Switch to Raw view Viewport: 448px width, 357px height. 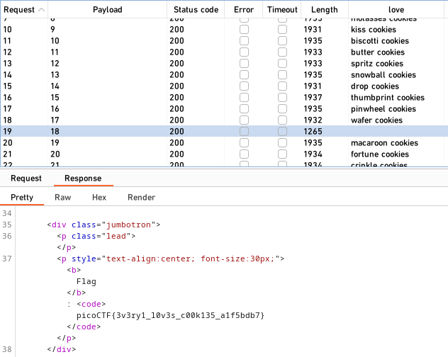tap(63, 198)
